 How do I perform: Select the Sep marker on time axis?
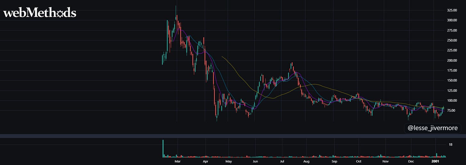(334, 162)
